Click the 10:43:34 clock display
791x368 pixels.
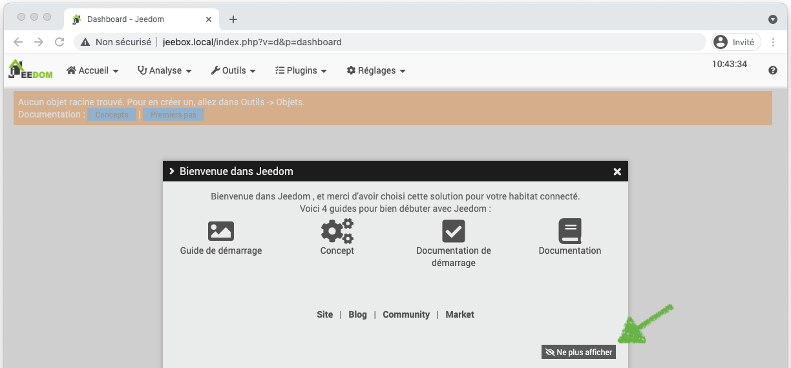729,64
